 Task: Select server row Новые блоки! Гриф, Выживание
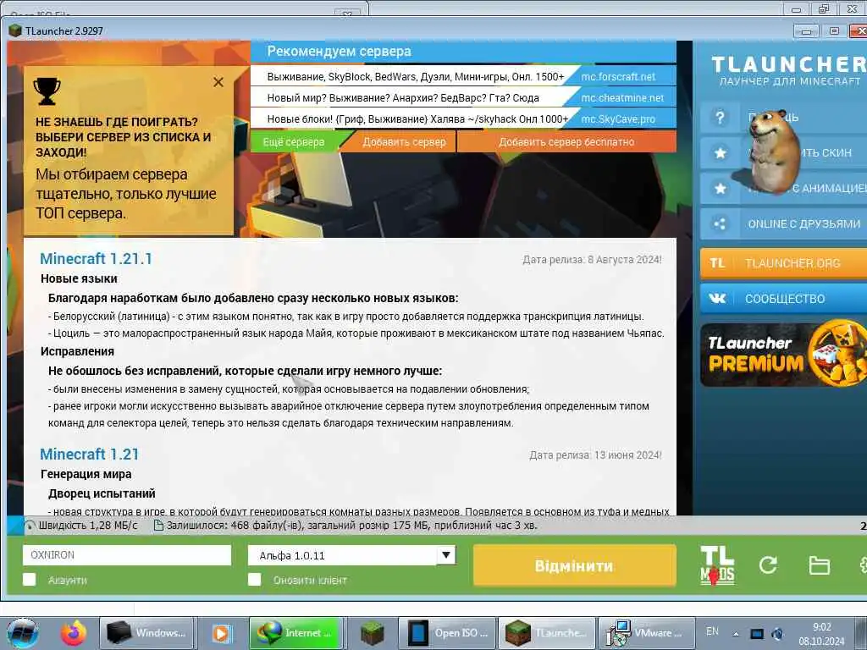tap(417, 118)
